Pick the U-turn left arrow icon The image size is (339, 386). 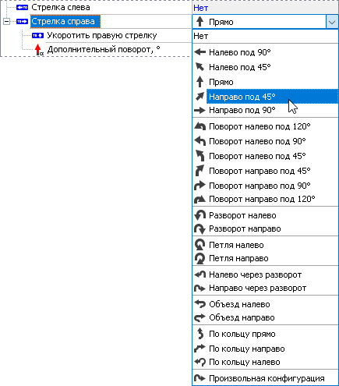[200, 215]
